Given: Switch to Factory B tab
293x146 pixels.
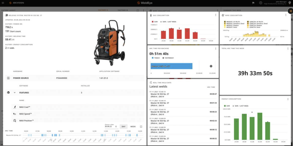Looking at the screenshot, I should (123, 10).
